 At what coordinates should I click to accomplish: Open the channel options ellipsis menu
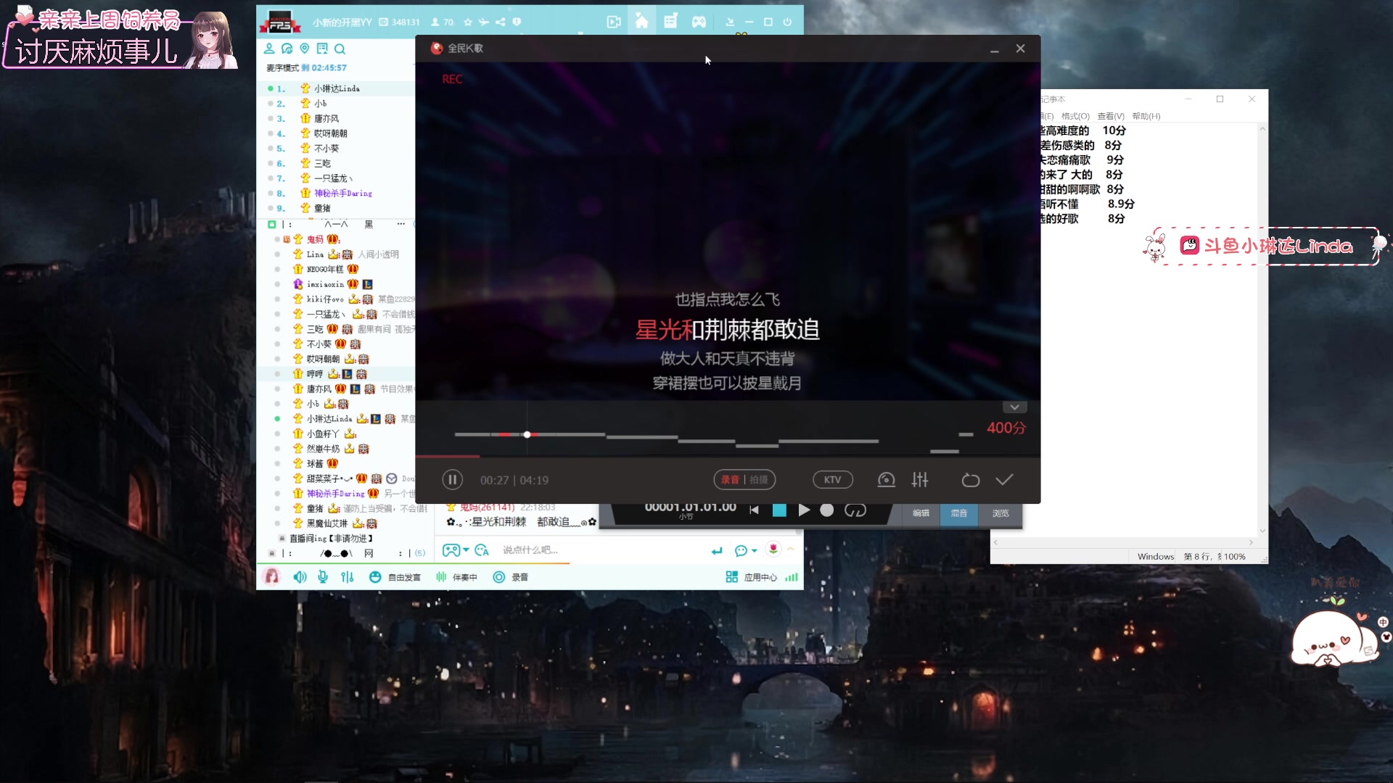(x=400, y=224)
